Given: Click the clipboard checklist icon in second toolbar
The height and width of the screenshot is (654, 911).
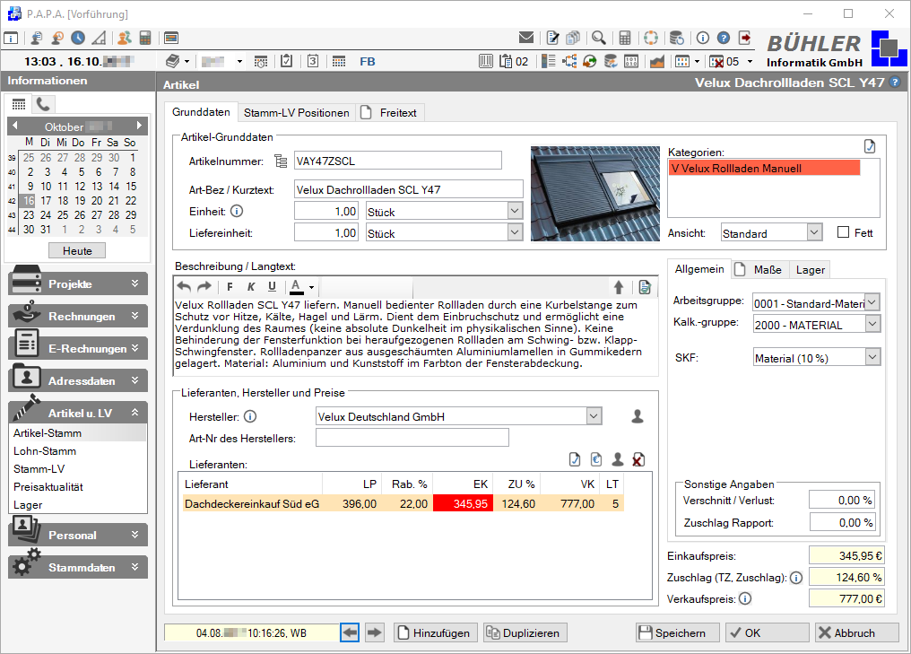Looking at the screenshot, I should point(286,61).
